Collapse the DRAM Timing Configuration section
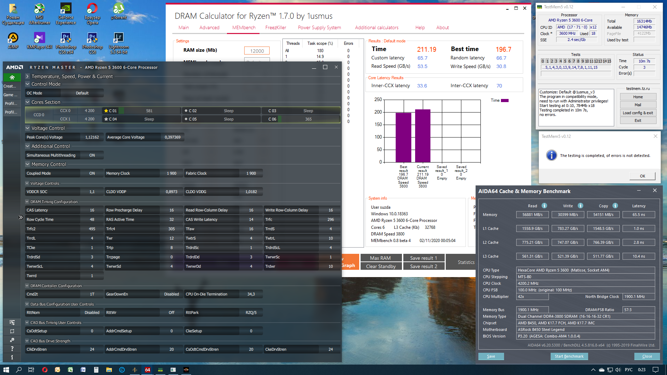Screen dimensions: 667x375 coord(27,202)
